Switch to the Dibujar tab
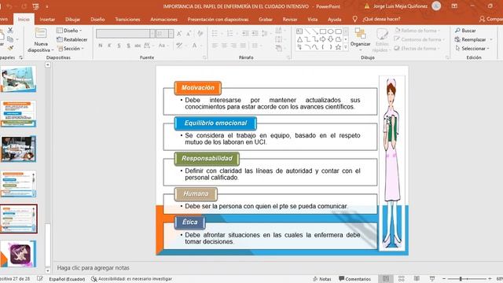This screenshot has width=503, height=283. click(x=72, y=19)
